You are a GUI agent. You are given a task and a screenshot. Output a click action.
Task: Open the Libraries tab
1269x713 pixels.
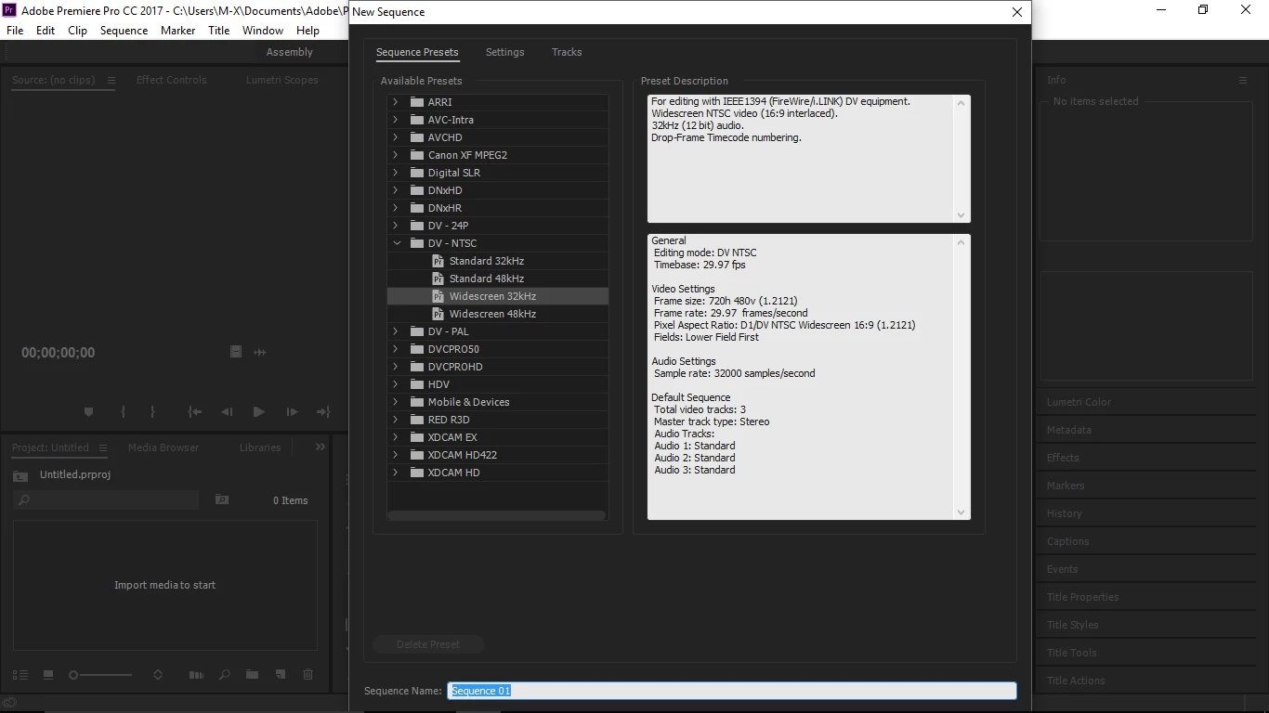(260, 447)
